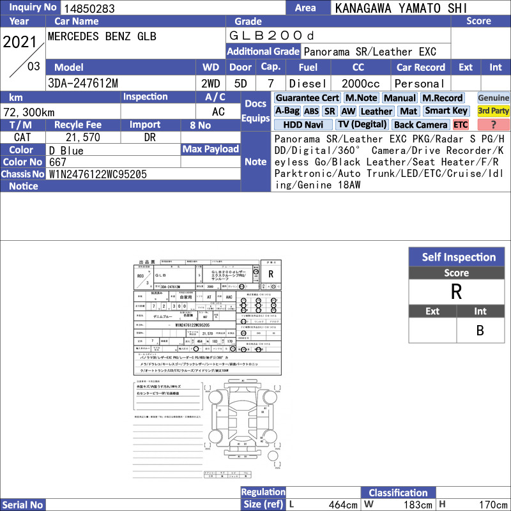Select the Leather equipment tag
The height and width of the screenshot is (511, 511).
pyautogui.click(x=376, y=111)
